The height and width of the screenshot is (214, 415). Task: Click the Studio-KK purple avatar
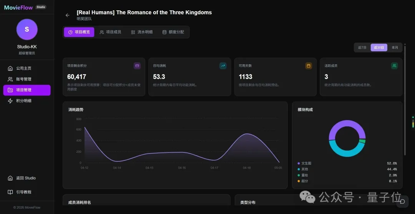pos(27,29)
